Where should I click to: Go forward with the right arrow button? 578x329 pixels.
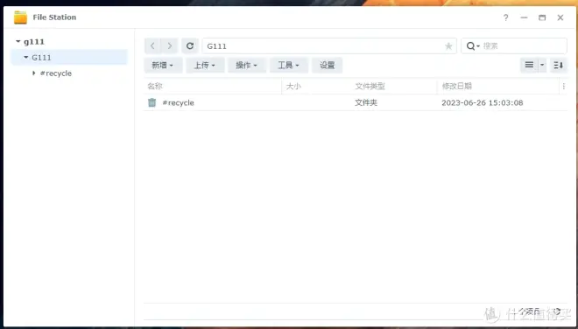click(170, 46)
